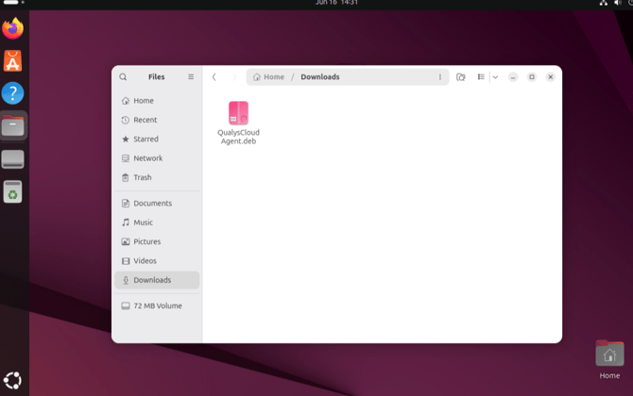Click the volume icon in the top bar
Viewport: 633px width, 396px height.
[618, 3]
